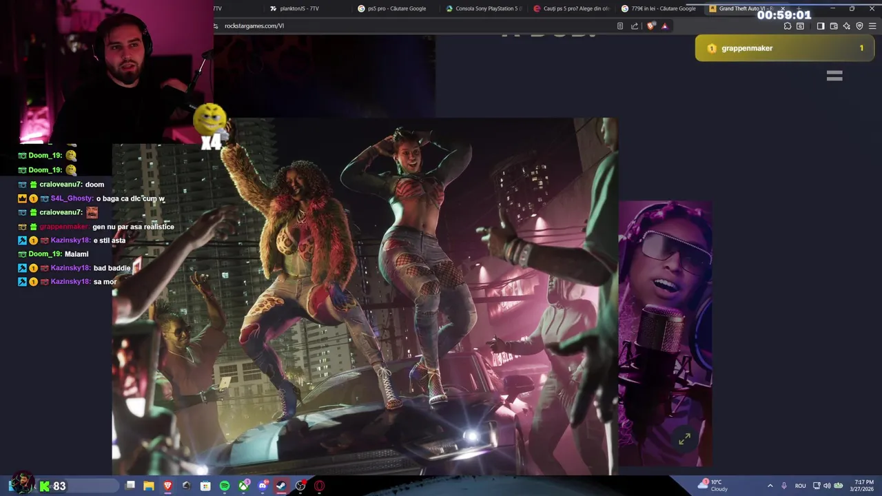Open Xbox app from taskbar

point(244,486)
